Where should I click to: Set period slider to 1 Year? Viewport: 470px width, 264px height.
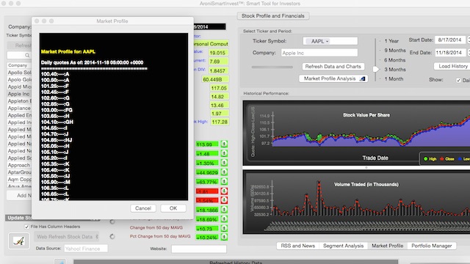point(391,41)
